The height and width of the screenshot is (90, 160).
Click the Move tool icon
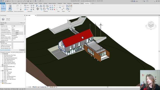(x=38, y=9)
